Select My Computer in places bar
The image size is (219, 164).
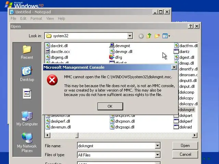[x=27, y=119]
